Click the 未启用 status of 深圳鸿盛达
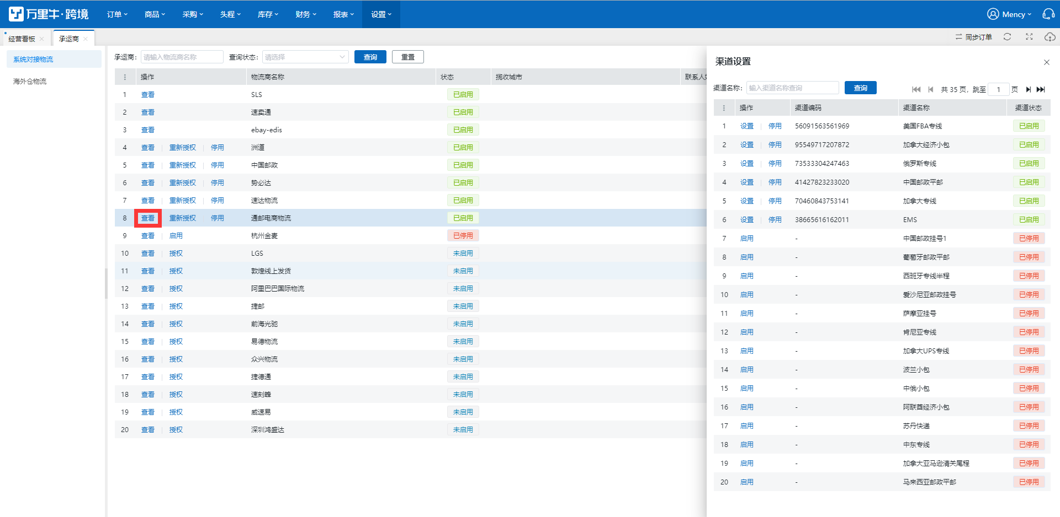Screen dimensions: 1060x517 coord(463,430)
